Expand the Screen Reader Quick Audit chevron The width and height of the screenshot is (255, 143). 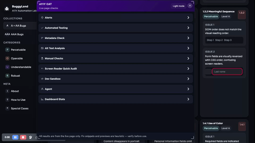pyautogui.click(x=188, y=69)
